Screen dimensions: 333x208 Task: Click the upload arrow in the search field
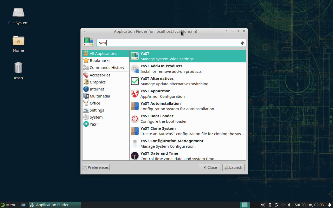pyautogui.click(x=242, y=43)
